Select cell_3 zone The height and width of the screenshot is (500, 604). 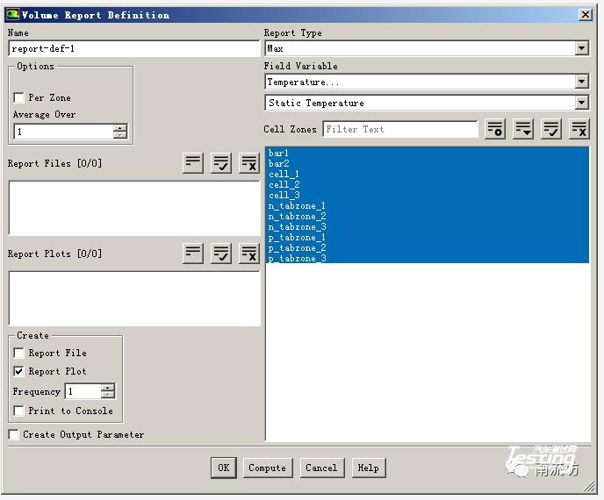click(428, 195)
